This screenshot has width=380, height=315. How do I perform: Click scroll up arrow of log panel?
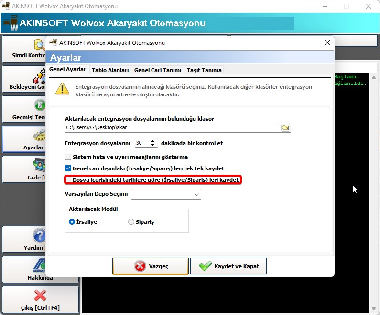point(374,77)
